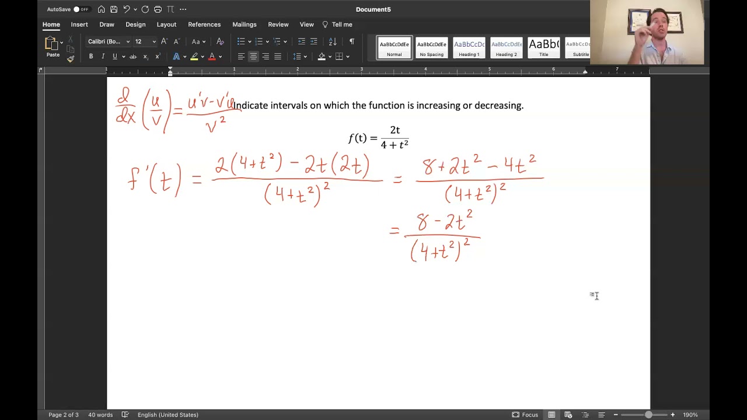Decrease indent of paragraph
Image resolution: width=747 pixels, height=420 pixels.
pyautogui.click(x=301, y=41)
